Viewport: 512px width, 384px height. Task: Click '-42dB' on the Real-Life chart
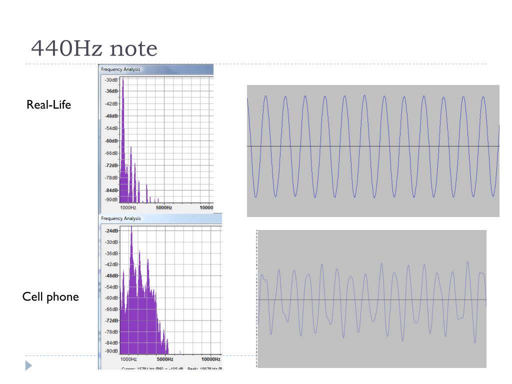point(111,104)
